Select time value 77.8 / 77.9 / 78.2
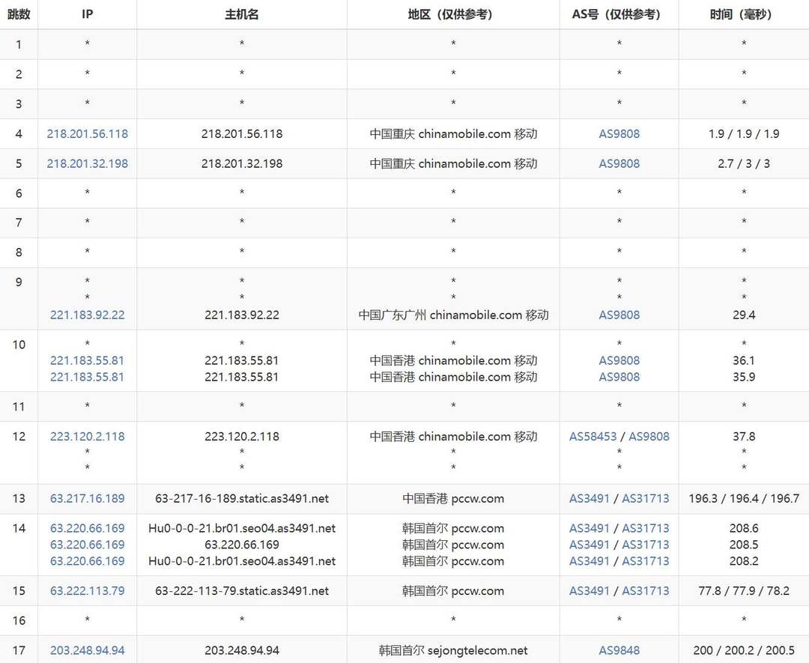This screenshot has height=663, width=809. click(x=744, y=591)
